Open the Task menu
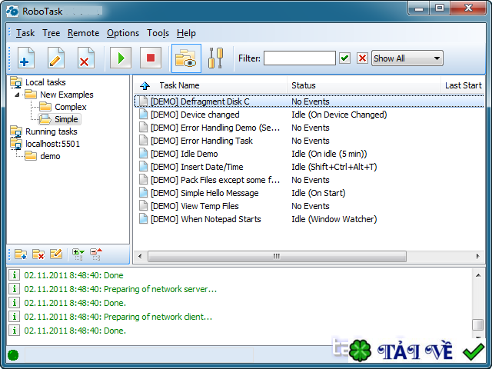This screenshot has width=492, height=369. [x=25, y=33]
